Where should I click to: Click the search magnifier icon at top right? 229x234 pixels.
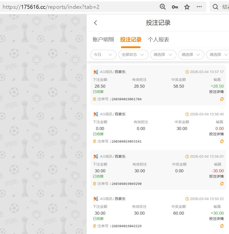tap(215, 7)
